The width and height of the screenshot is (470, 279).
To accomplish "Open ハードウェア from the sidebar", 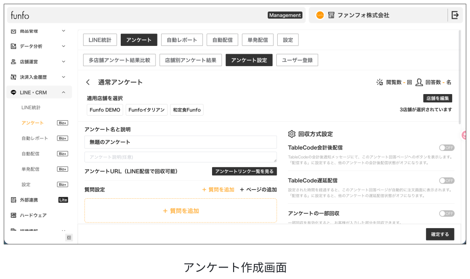I will point(33,215).
